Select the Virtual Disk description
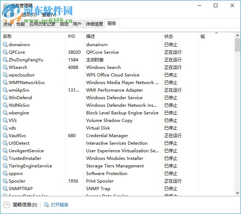This screenshot has height=214, width=241. click(98, 128)
